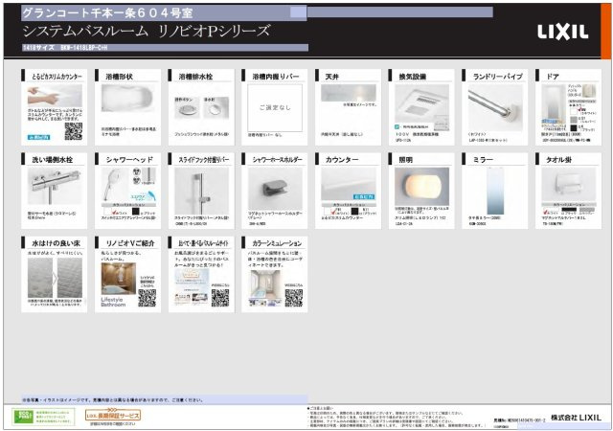Click the 1418サイズ model number line
This screenshot has width=613, height=431.
point(65,48)
